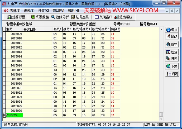Click the 选择彩票 toolbar icon
Screen dimensions: 182x129
click(16, 17)
